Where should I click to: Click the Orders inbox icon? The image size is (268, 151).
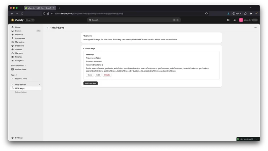12,31
